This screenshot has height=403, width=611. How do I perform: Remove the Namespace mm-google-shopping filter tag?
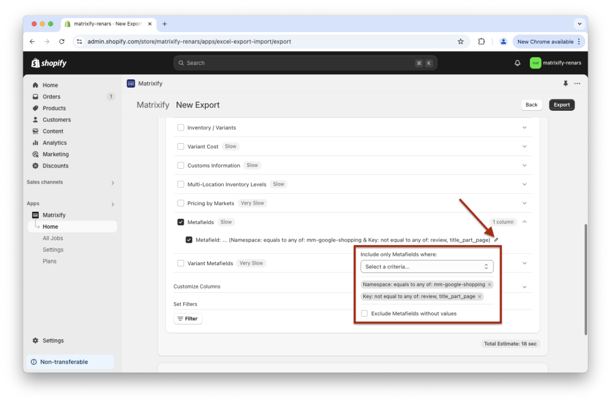click(x=489, y=284)
